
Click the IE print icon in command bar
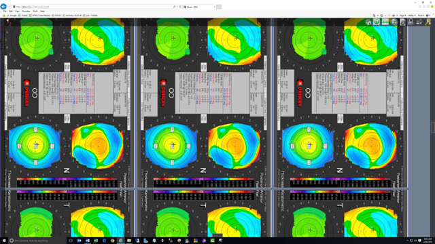(x=393, y=16)
